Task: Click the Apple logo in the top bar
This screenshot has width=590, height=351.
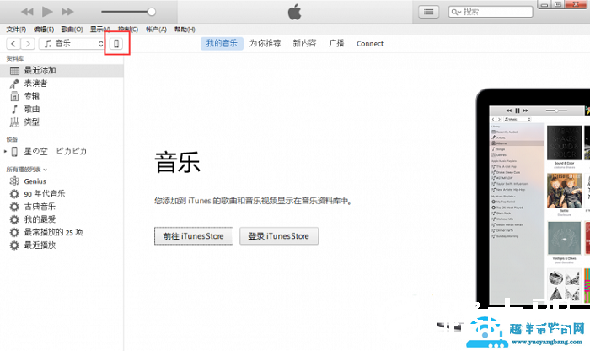Action: pyautogui.click(x=295, y=12)
